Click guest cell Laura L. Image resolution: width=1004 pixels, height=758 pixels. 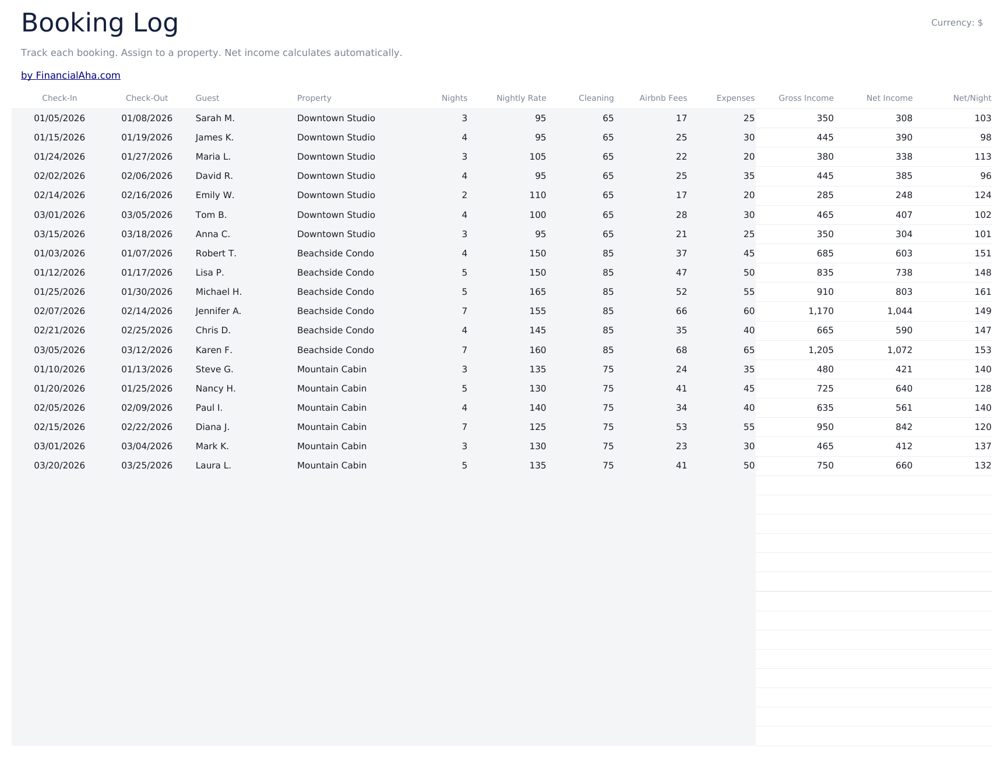click(x=213, y=466)
